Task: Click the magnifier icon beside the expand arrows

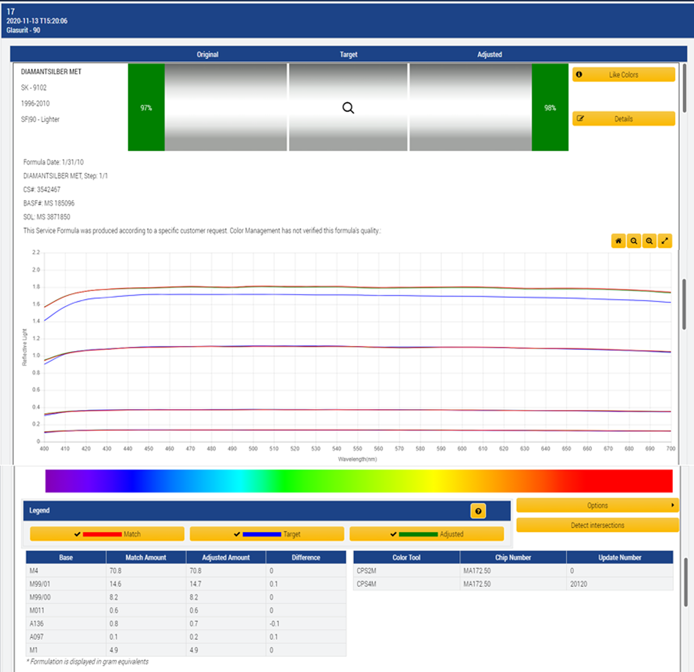Action: pyautogui.click(x=649, y=241)
